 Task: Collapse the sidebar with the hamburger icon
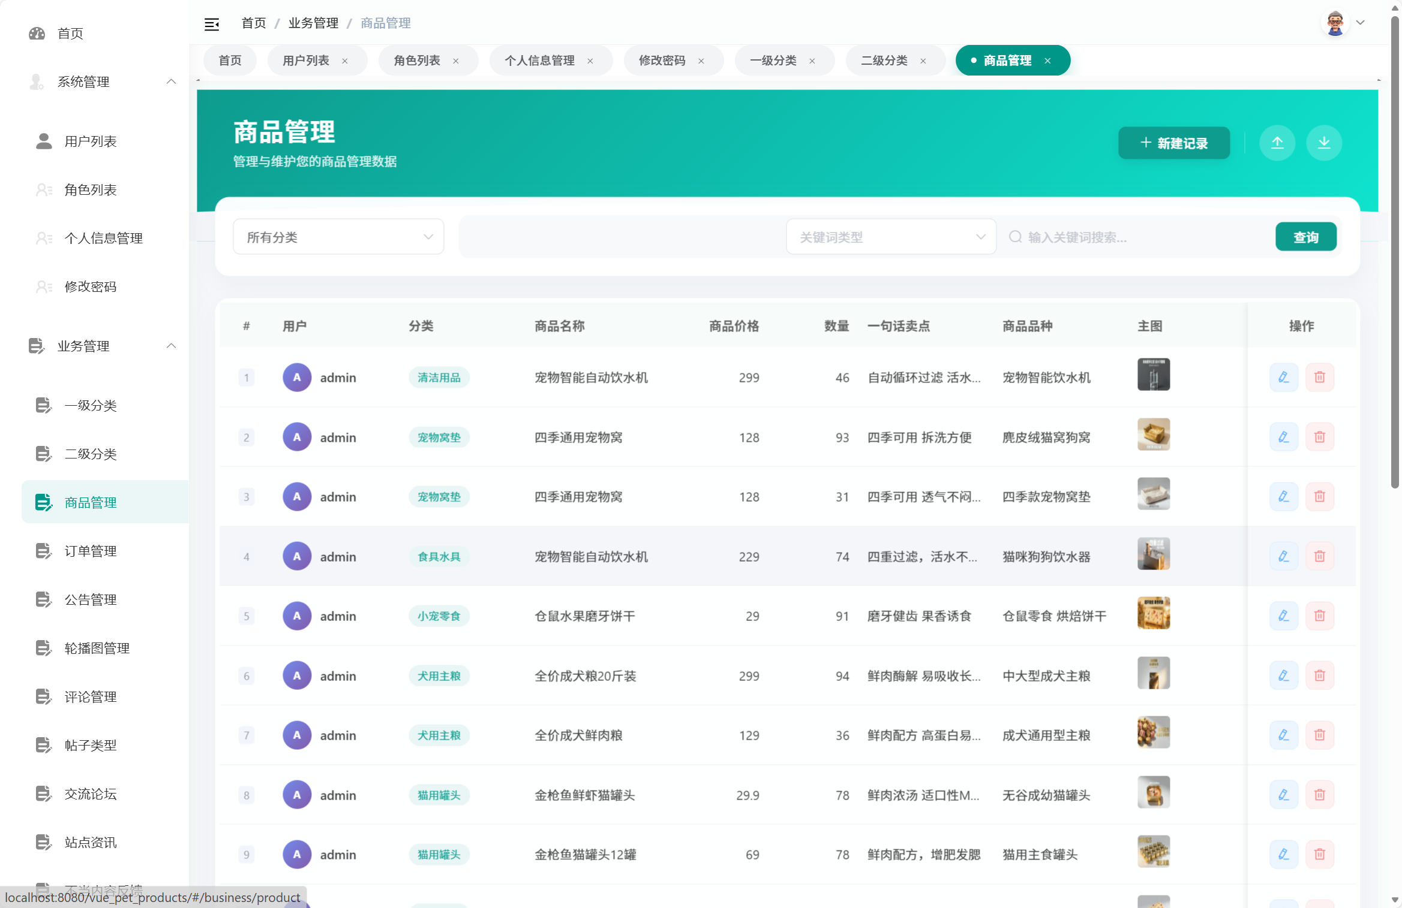click(x=212, y=23)
